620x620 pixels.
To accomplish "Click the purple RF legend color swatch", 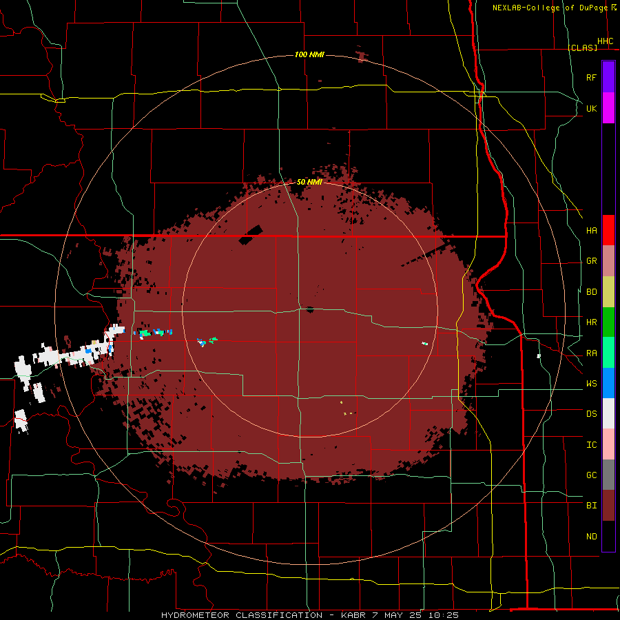I will pyautogui.click(x=608, y=77).
